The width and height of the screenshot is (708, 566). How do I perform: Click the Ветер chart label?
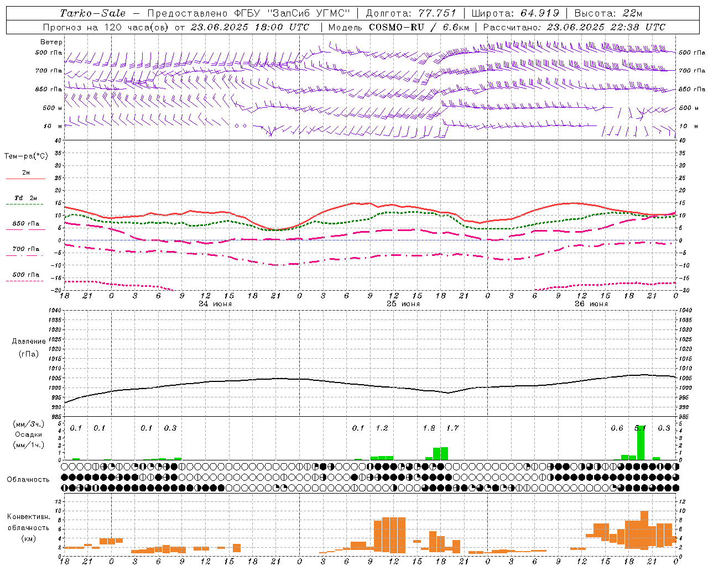[x=51, y=42]
